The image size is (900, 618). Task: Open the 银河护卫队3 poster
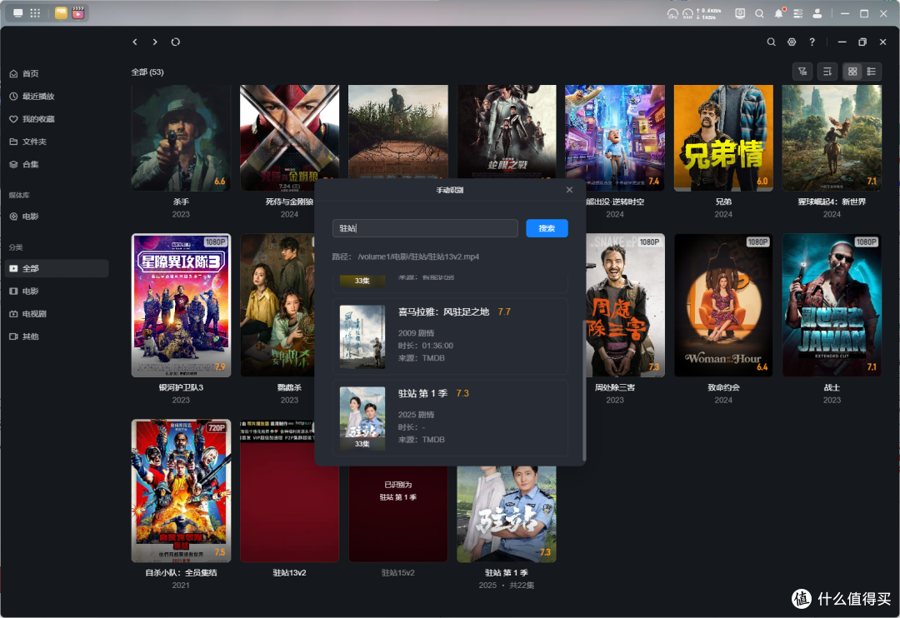coord(181,306)
